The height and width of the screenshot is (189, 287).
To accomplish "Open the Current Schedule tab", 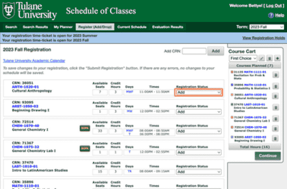I will coord(132,27).
